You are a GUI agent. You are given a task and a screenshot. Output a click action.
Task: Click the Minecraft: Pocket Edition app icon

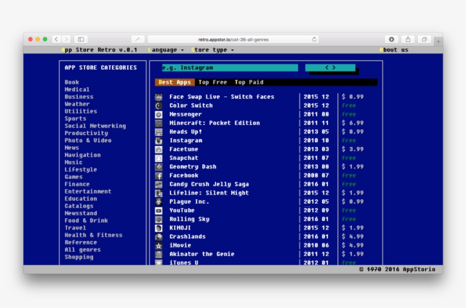coord(159,123)
